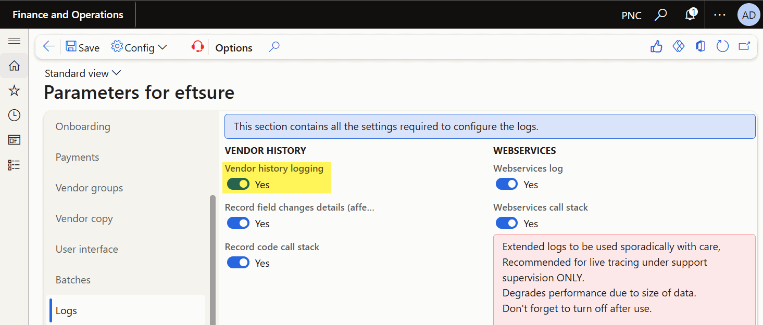Screen dimensions: 763x325
Task: Click the logs settings info banner text
Action: click(386, 126)
